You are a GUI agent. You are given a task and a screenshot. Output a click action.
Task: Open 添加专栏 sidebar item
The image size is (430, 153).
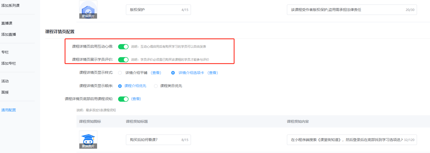[9, 63]
